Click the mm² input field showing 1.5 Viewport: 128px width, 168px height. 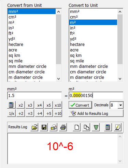(x=34, y=96)
